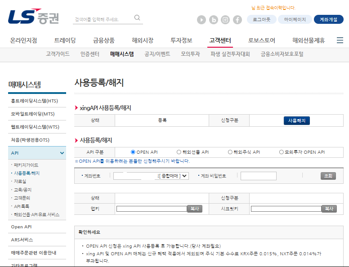The height and width of the screenshot is (267, 349).
Task: Go to the 고객가이드 submenu
Action: pyautogui.click(x=58, y=54)
